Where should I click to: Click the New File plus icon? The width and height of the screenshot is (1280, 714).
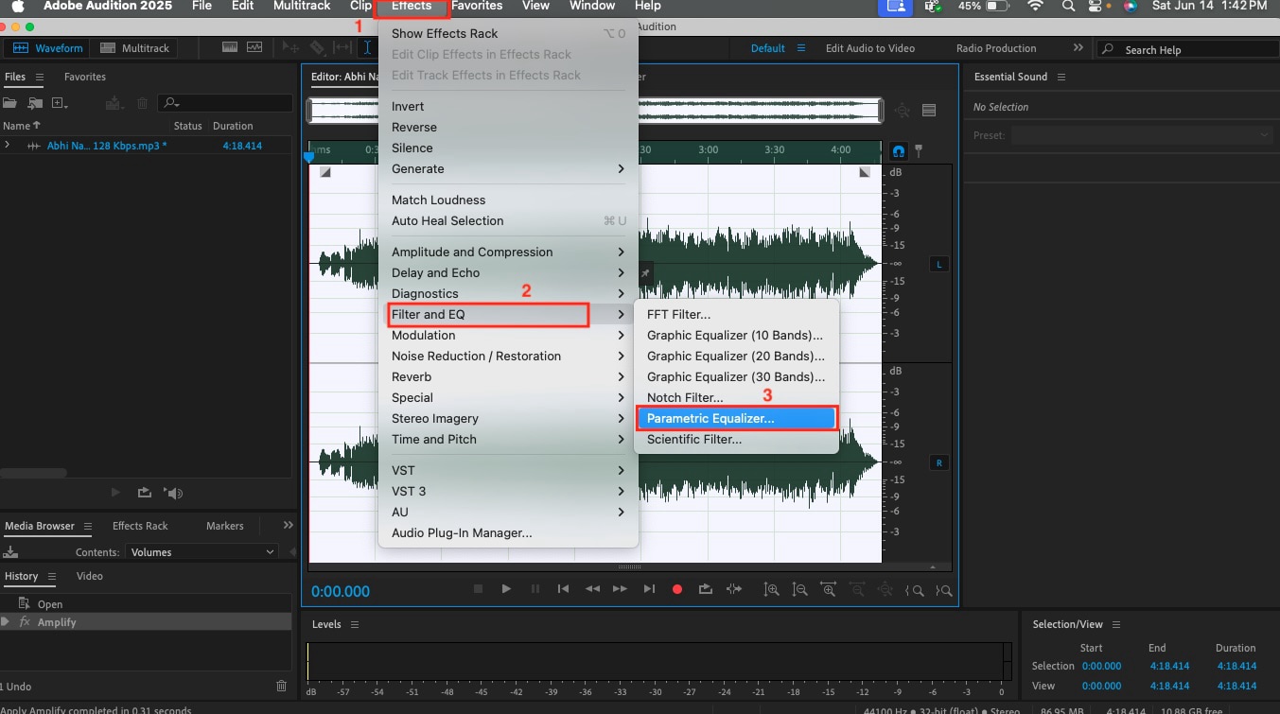[61, 103]
